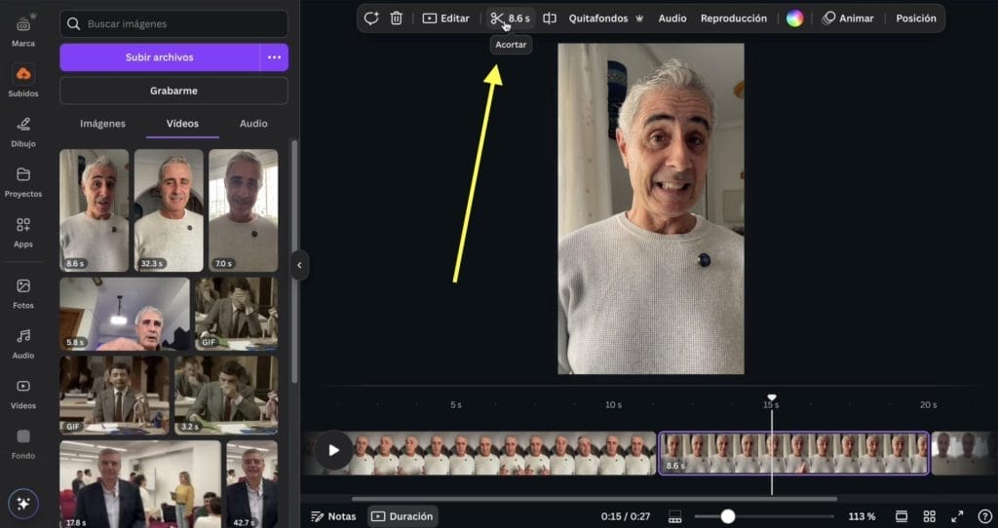This screenshot has width=998, height=528.
Task: Switch to the Audio tab in uploads
Action: 253,124
